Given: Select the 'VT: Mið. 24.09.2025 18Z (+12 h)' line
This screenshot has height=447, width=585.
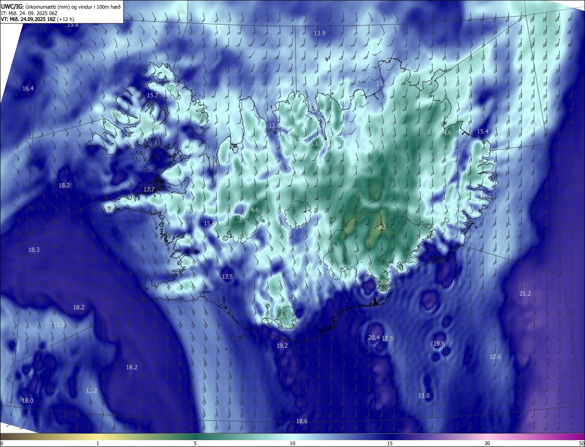Looking at the screenshot, I should coord(37,19).
